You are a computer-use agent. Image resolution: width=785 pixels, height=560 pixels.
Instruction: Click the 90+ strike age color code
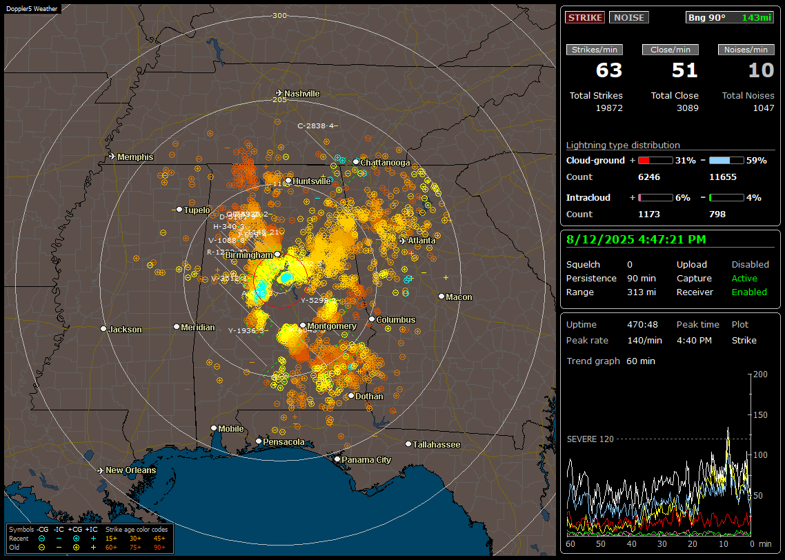[159, 548]
